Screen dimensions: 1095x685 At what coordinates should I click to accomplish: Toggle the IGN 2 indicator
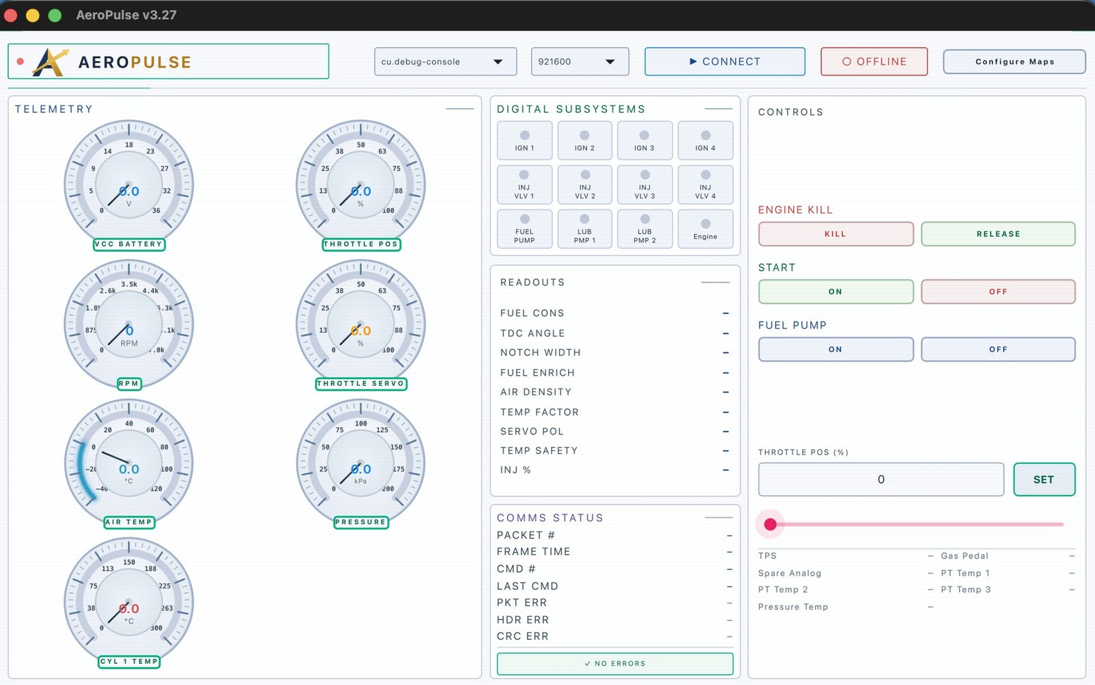(x=584, y=140)
